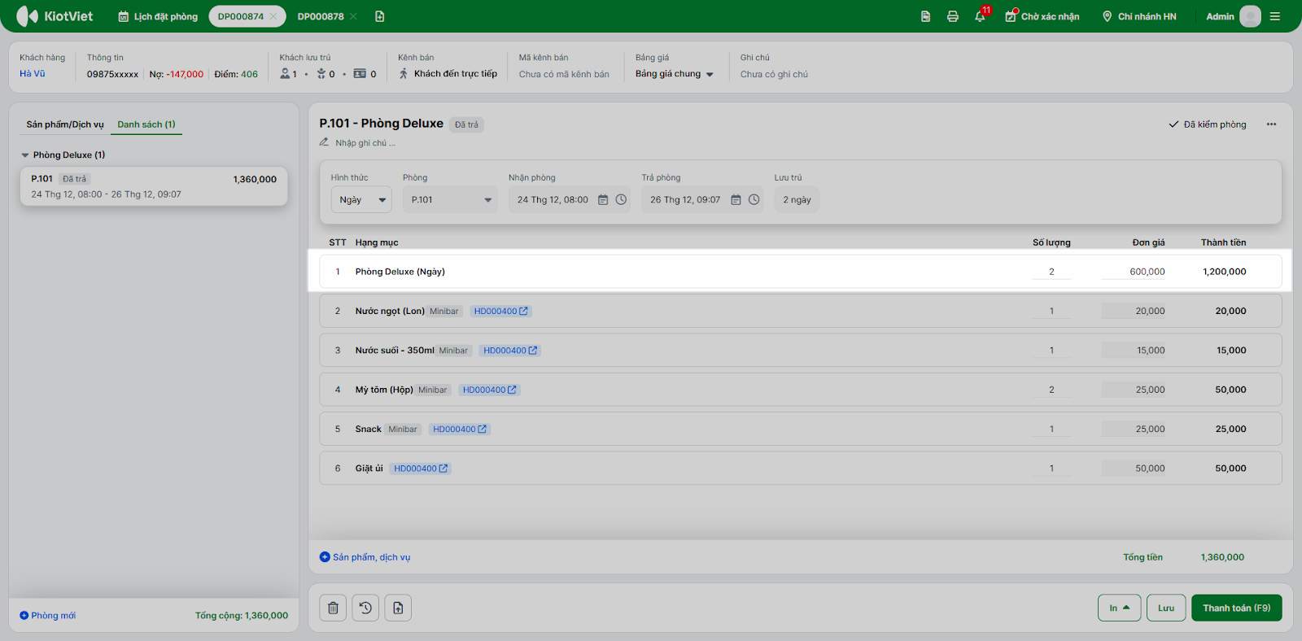Open the Phòng P.101 dropdown
Viewport: 1302px width, 641px height.
click(x=450, y=200)
